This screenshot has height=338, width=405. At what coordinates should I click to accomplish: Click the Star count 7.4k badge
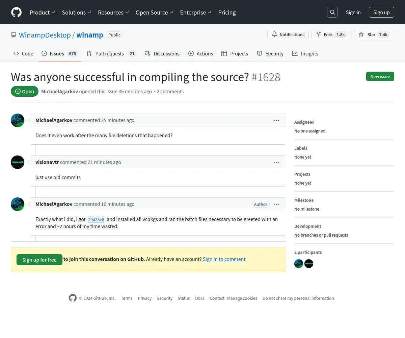pyautogui.click(x=383, y=34)
